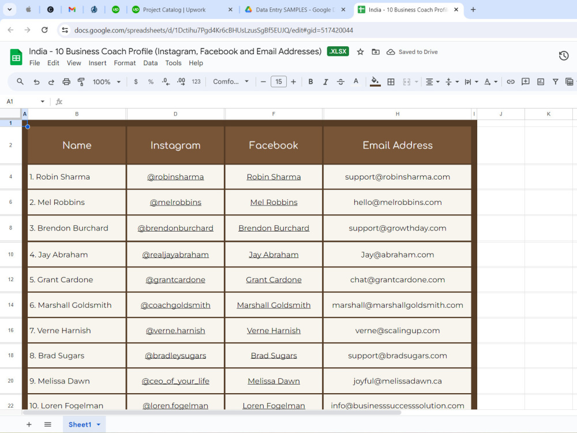The height and width of the screenshot is (433, 577).
Task: Insert a comment
Action: [x=526, y=82]
